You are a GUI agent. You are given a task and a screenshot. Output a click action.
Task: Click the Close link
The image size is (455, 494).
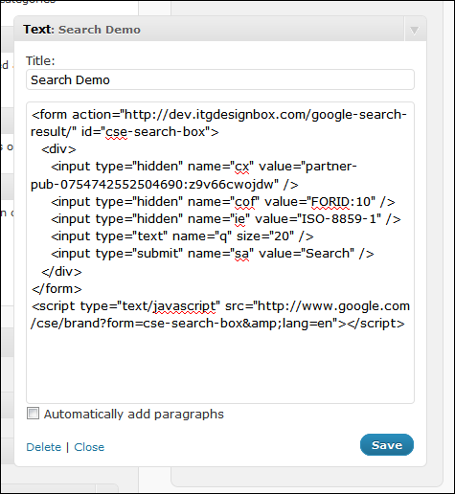pyautogui.click(x=89, y=447)
